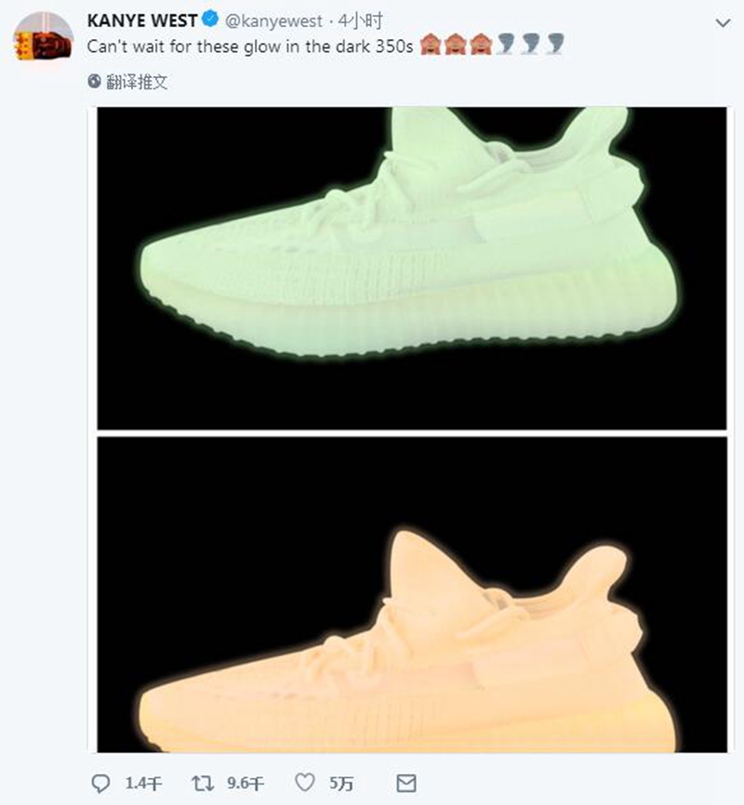Click the first monkey emoji in tweet

pyautogui.click(x=430, y=45)
